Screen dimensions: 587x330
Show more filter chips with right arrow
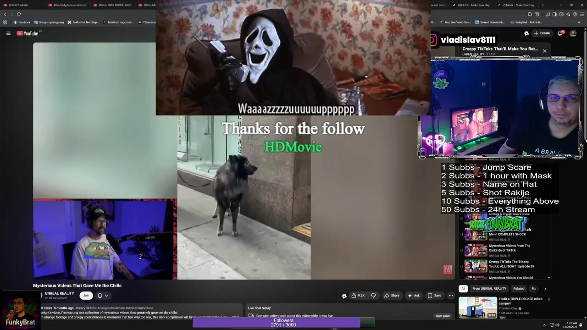(545, 289)
